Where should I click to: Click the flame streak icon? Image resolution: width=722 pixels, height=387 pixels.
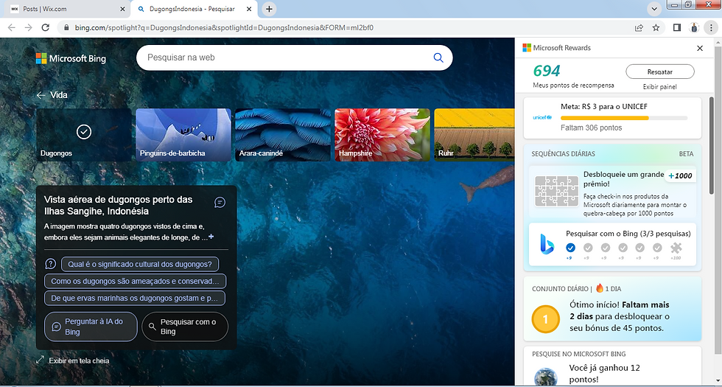coord(600,288)
